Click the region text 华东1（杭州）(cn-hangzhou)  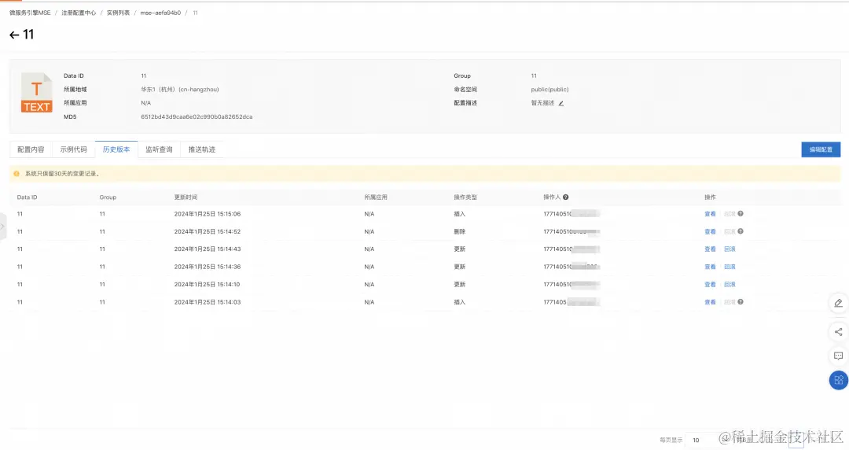pyautogui.click(x=180, y=90)
